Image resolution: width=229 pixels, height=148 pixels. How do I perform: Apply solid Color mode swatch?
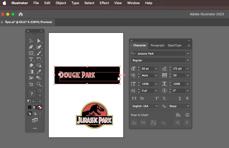tap(30, 107)
